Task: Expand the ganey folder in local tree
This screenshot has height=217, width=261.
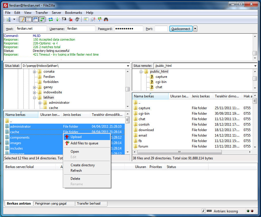Action: [34, 87]
